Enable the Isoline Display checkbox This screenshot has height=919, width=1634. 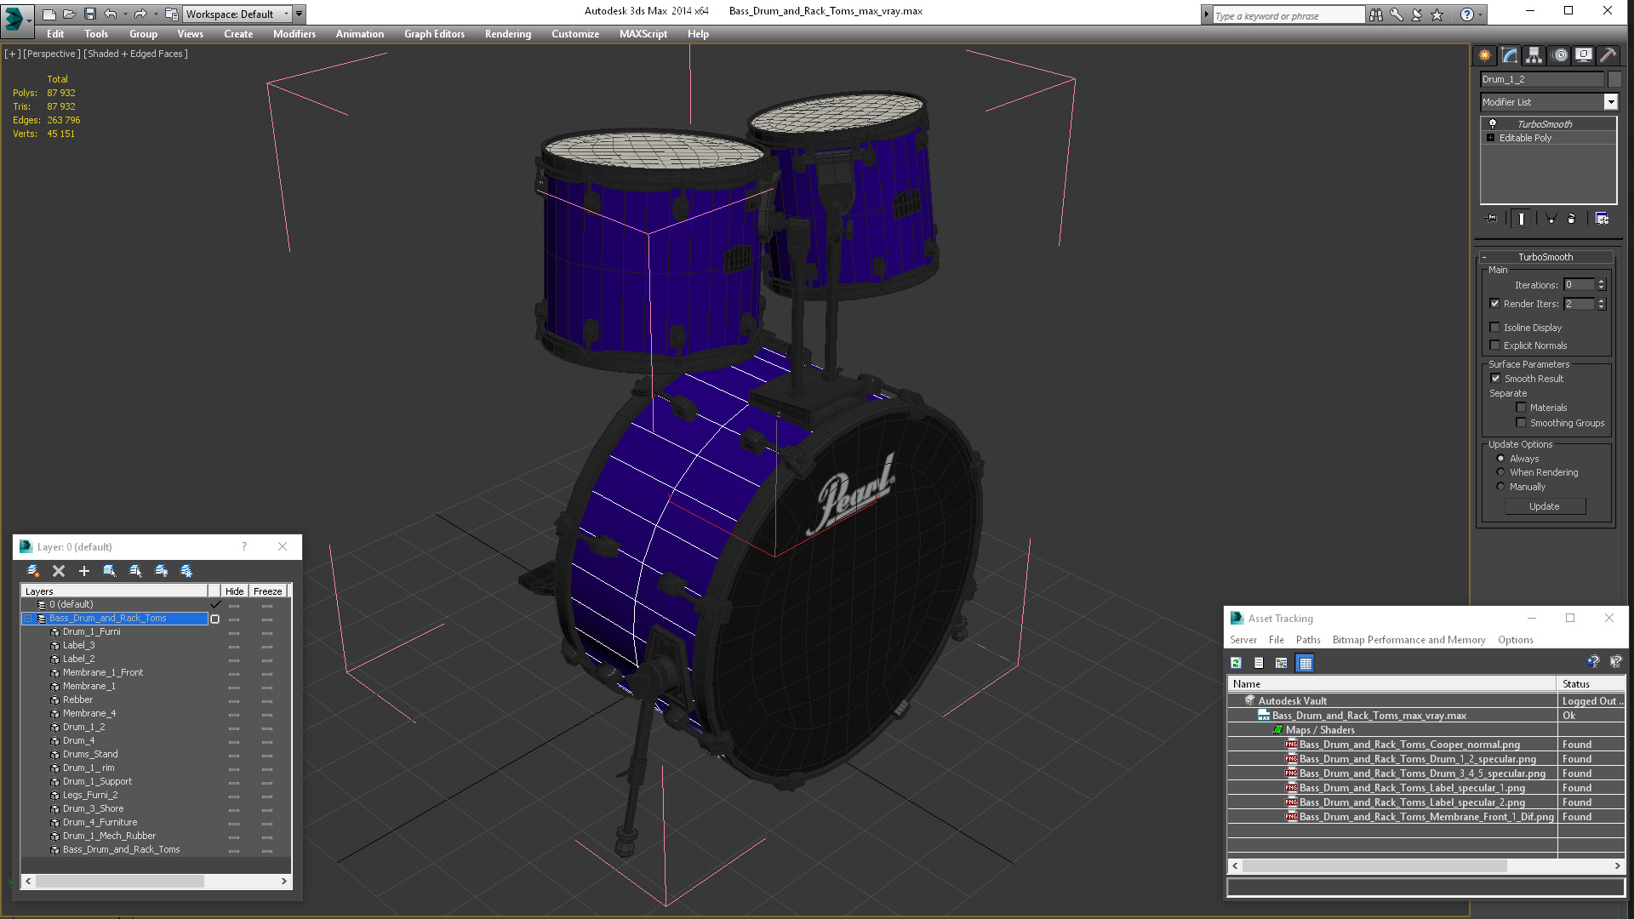[x=1494, y=328]
